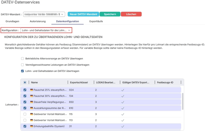Image resolution: width=205 pixels, height=133 pixels.
Task: Click the LODAS Bearbei... column header
Action: click(x=106, y=82)
